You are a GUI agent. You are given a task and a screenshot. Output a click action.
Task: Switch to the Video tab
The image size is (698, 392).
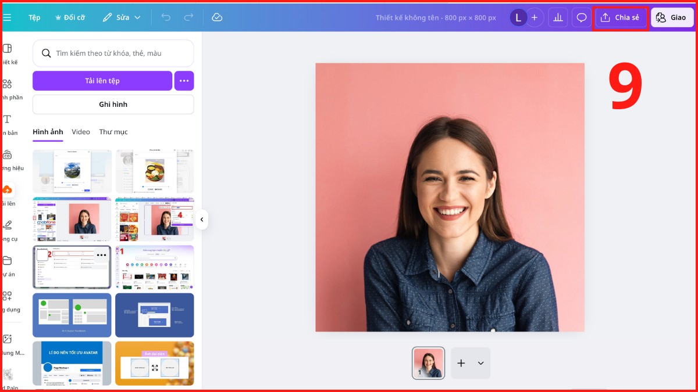click(x=80, y=132)
